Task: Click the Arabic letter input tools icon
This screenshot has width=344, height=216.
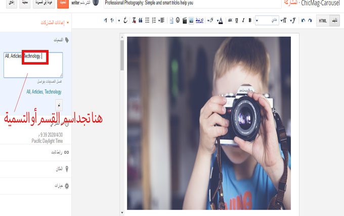Action: (x=125, y=20)
